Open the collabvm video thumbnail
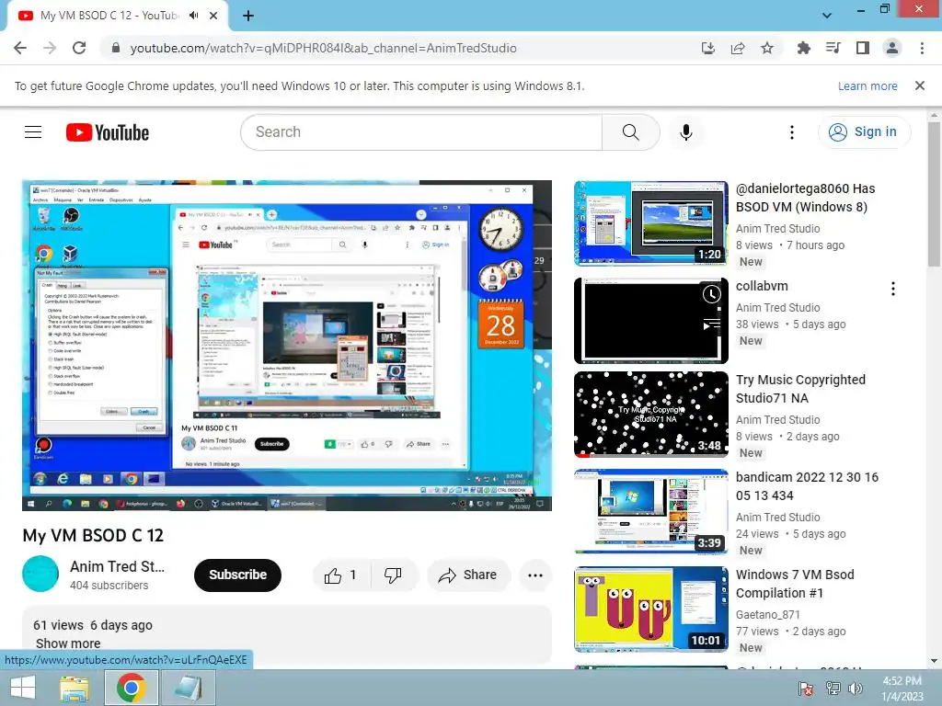The height and width of the screenshot is (706, 942). click(x=651, y=321)
